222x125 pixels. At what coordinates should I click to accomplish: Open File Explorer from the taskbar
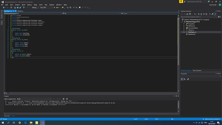(31, 123)
